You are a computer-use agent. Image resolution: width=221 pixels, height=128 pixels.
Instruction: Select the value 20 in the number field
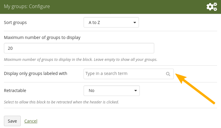pyautogui.click(x=11, y=48)
